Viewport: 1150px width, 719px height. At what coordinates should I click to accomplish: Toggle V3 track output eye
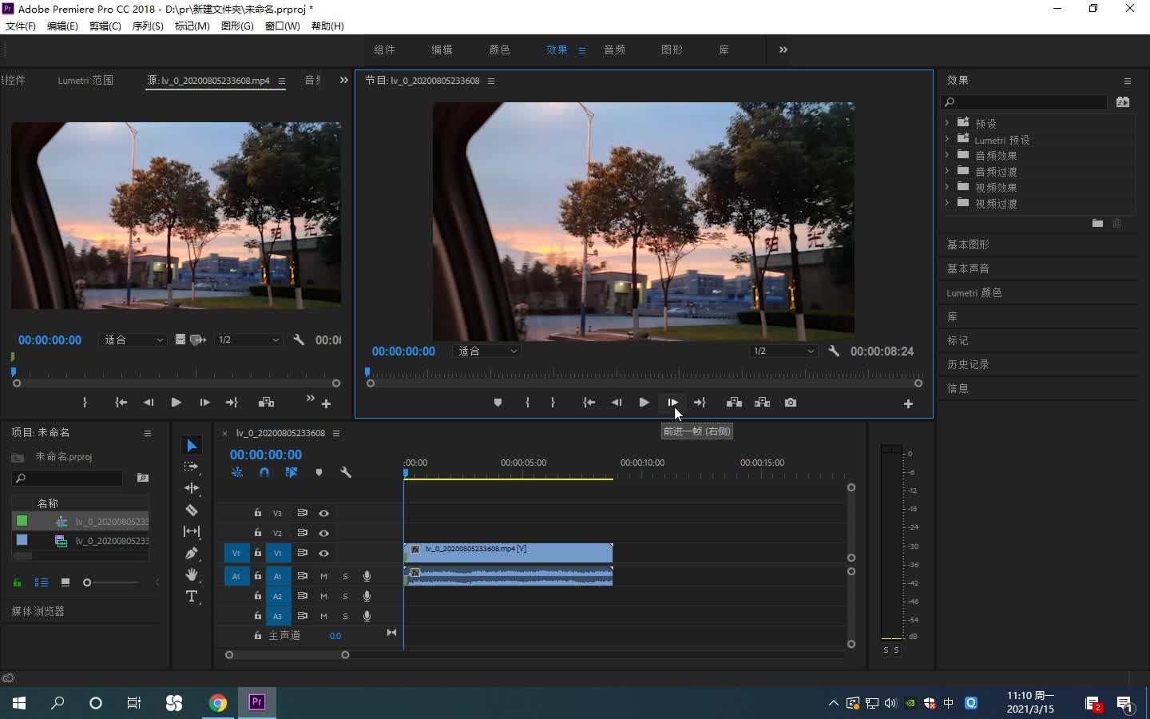[x=323, y=513]
